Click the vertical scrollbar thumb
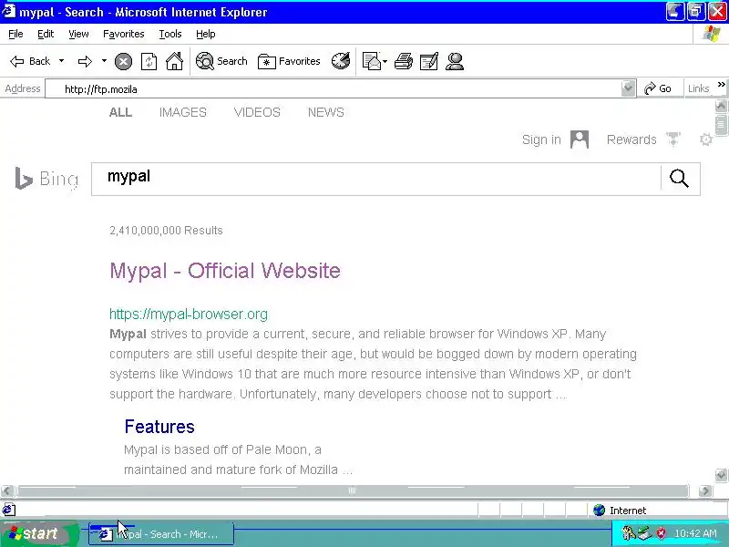This screenshot has width=729, height=547. coord(721,125)
